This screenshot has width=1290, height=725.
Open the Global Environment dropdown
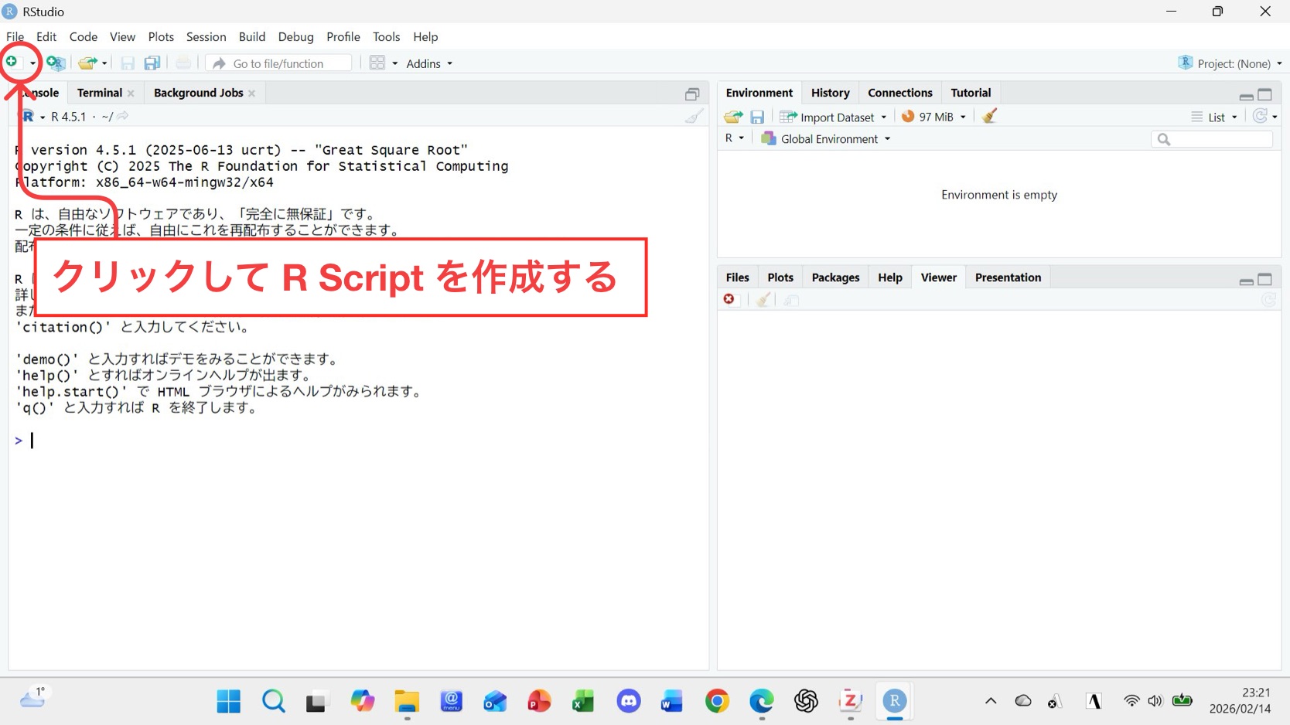pos(826,139)
